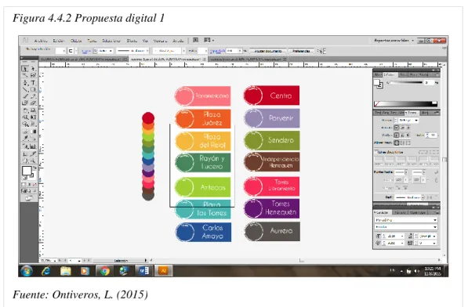Open the font size dropdown in Carácter panel
The width and height of the screenshot is (468, 307).
[x=402, y=236]
